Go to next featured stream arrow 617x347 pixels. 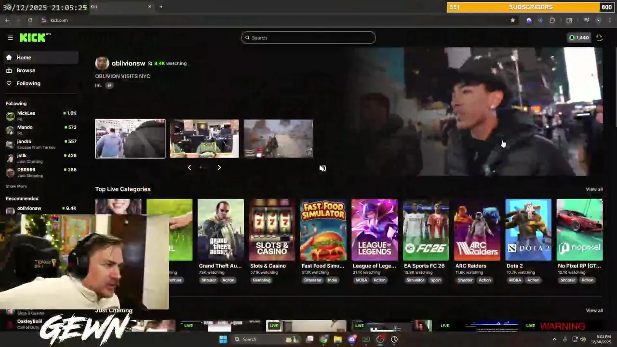pyautogui.click(x=219, y=167)
